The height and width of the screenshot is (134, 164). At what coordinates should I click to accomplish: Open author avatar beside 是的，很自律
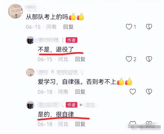(x=30, y=105)
